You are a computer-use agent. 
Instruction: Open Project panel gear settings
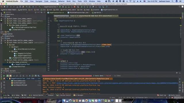tap(41, 12)
